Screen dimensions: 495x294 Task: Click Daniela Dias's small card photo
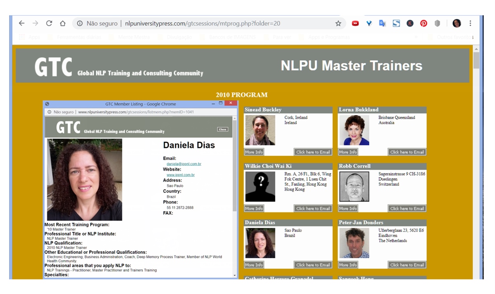(x=260, y=243)
